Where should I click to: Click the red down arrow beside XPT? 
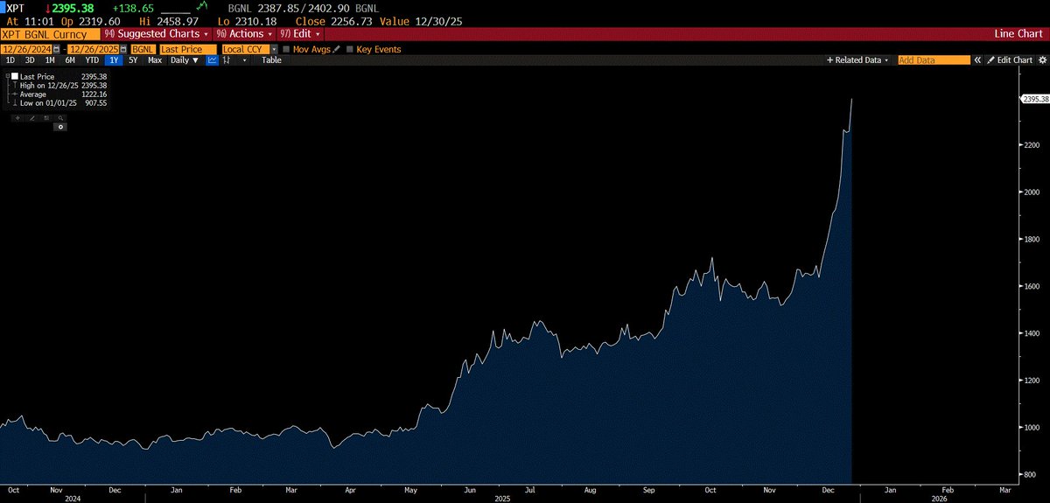(47, 8)
